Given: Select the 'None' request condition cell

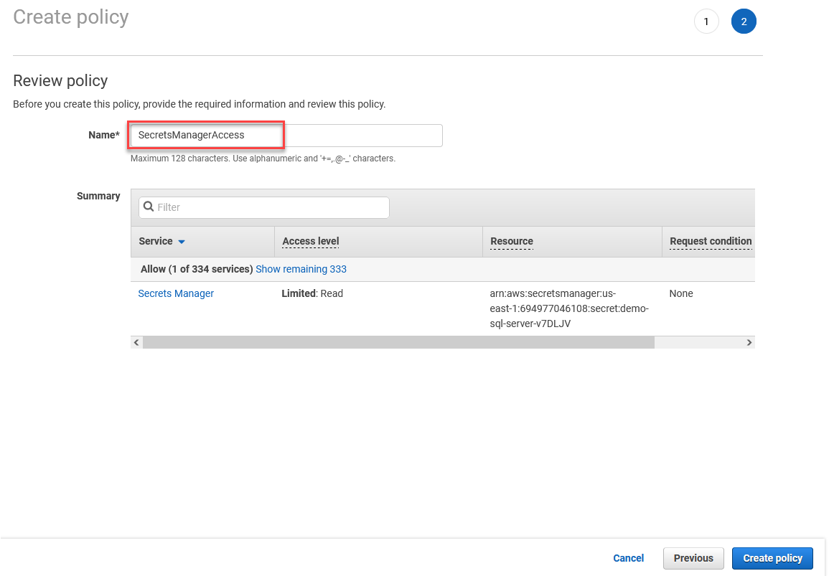Looking at the screenshot, I should pos(681,293).
